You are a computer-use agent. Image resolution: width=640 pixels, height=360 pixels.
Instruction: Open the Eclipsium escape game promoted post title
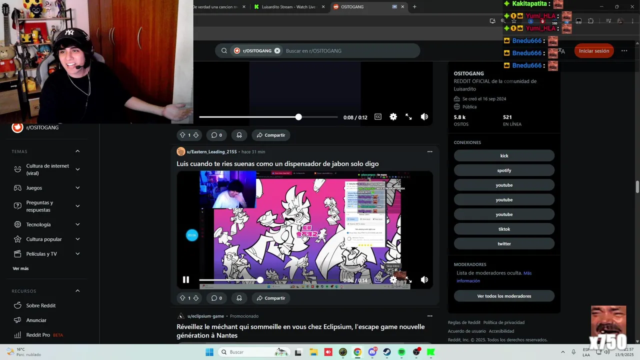[300, 331]
